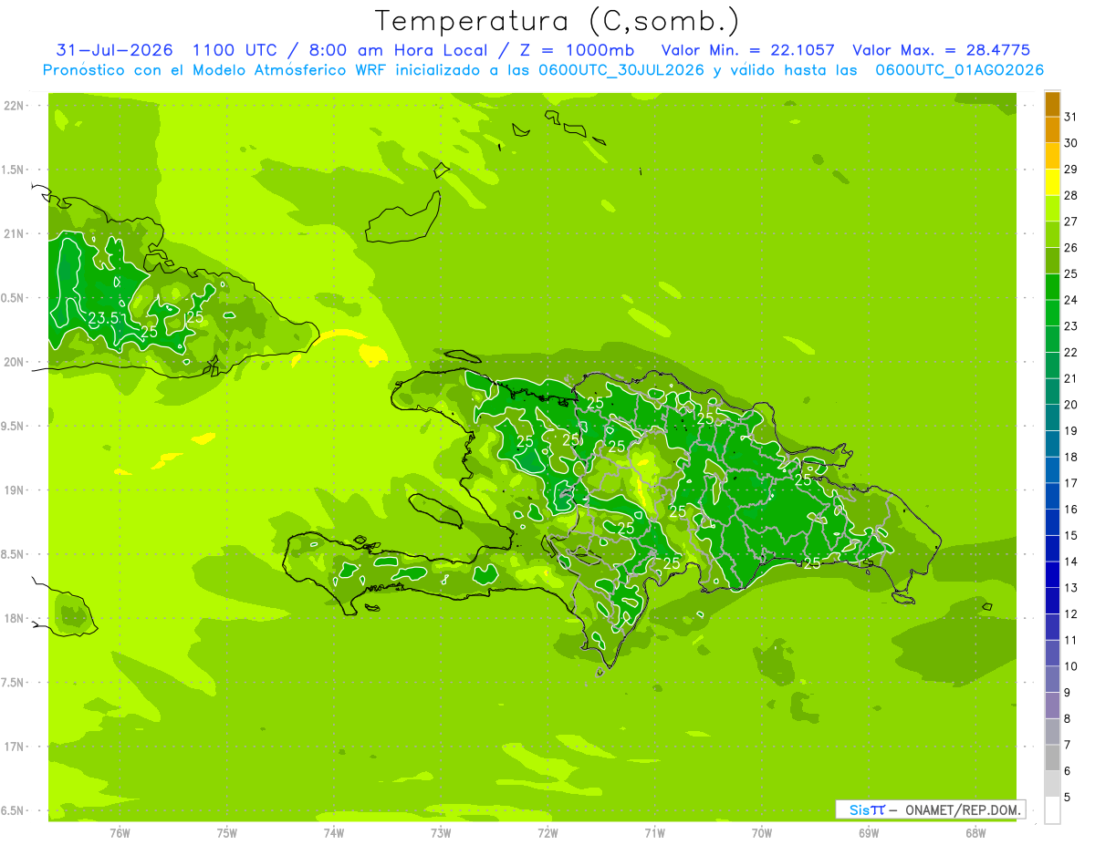Click the 68W longitude axis label
1095x845 pixels.
coord(975,832)
